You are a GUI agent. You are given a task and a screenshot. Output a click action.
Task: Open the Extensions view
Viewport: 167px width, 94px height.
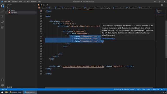click(2, 27)
